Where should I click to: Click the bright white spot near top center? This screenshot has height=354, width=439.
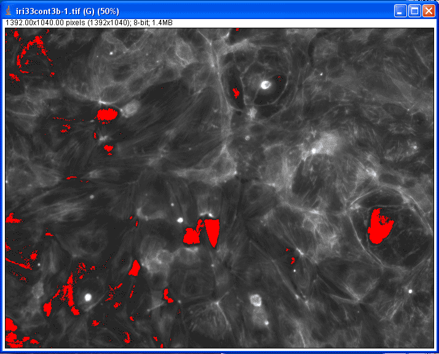click(x=265, y=85)
